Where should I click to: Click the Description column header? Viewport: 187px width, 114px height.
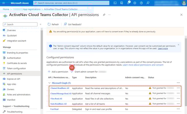(x=91, y=77)
